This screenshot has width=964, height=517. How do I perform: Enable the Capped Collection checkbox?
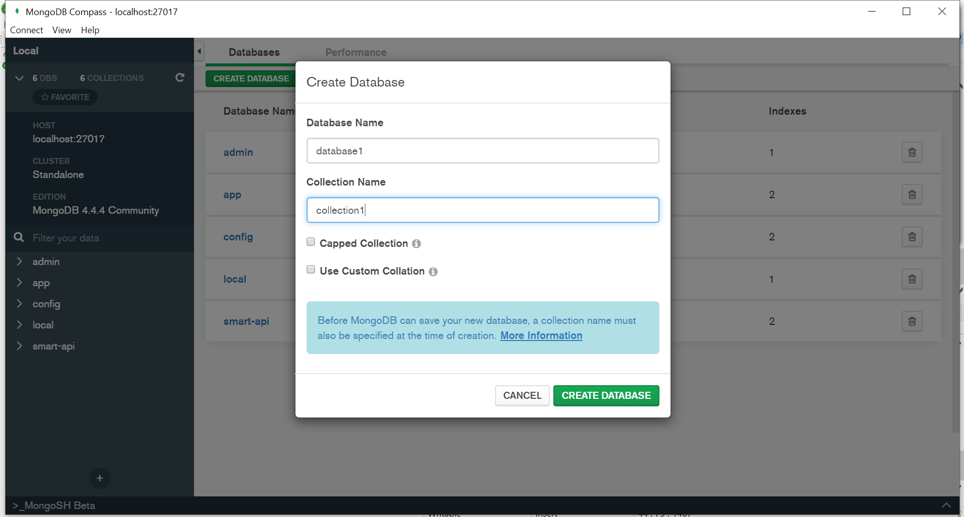coord(311,242)
